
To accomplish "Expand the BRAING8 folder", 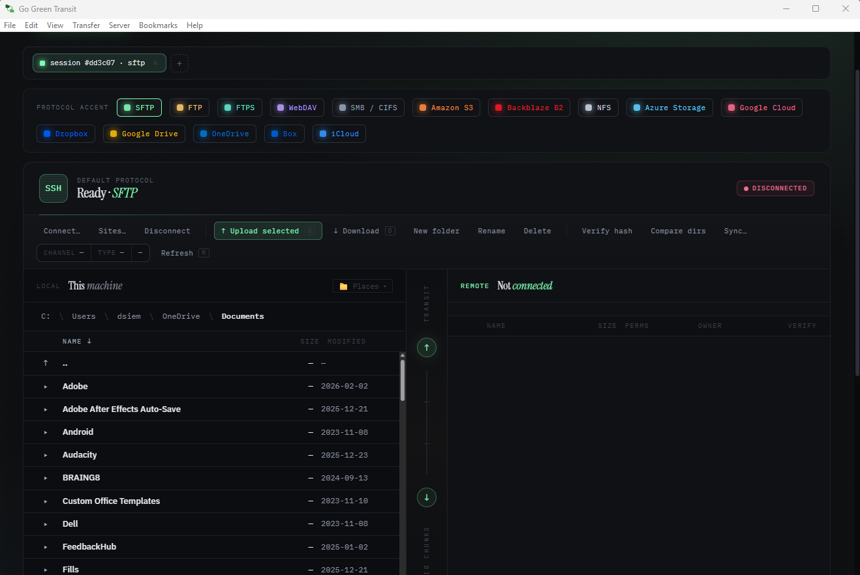I will [x=46, y=478].
